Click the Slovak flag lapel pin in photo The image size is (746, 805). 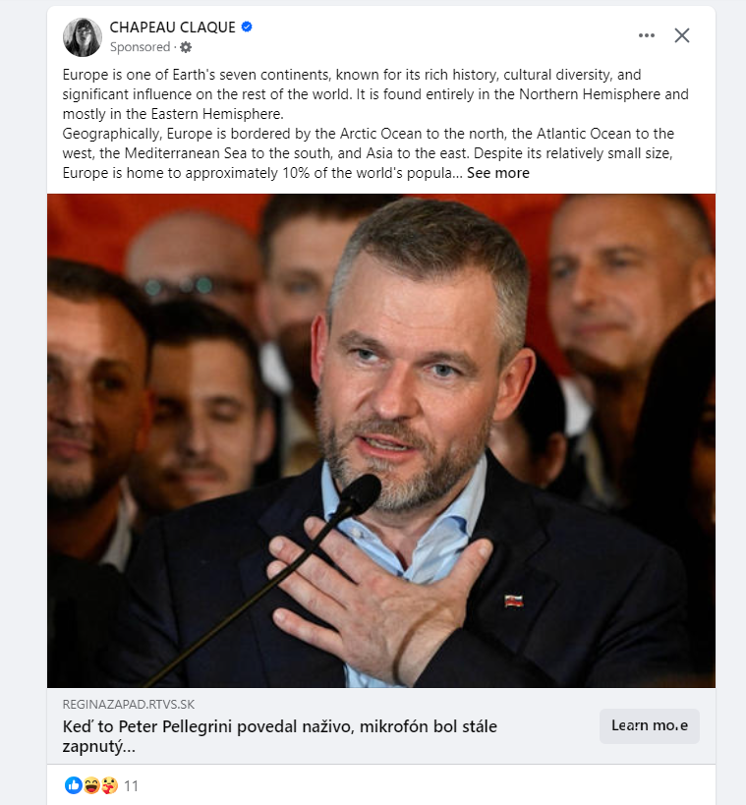point(514,601)
